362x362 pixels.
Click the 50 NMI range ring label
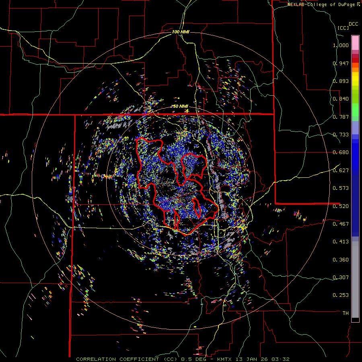(x=181, y=106)
